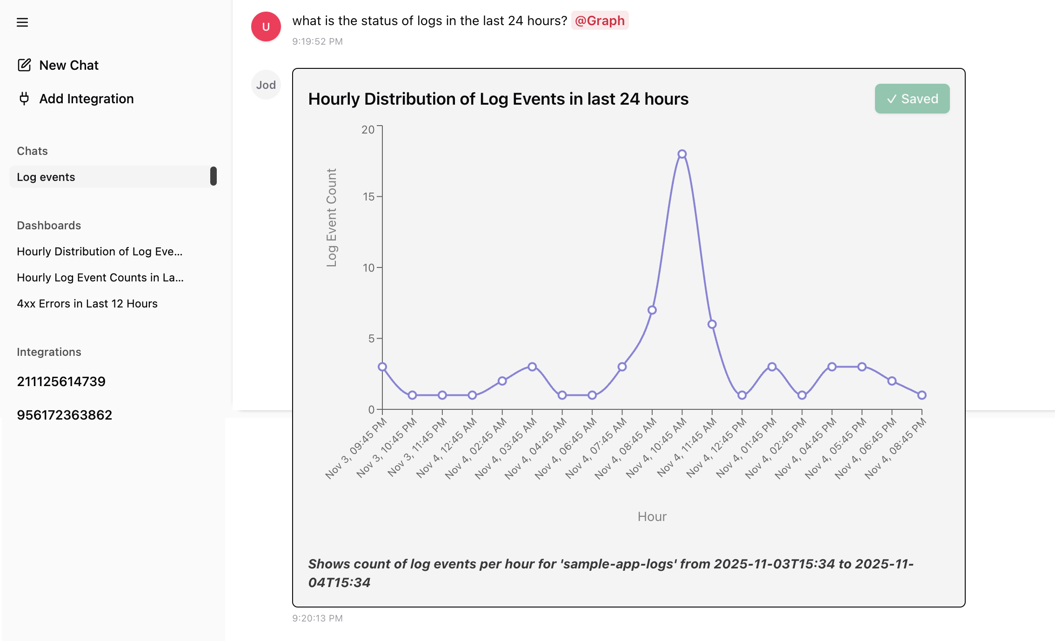Open the Log events chat
Image resolution: width=1055 pixels, height=641 pixels.
coord(46,177)
